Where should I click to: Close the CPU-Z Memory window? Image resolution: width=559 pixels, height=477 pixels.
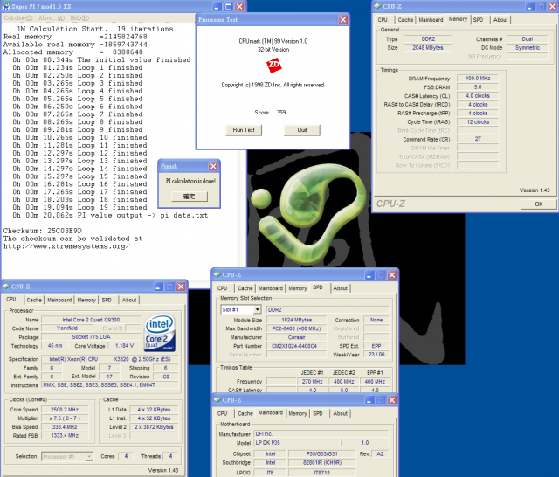tap(552, 6)
